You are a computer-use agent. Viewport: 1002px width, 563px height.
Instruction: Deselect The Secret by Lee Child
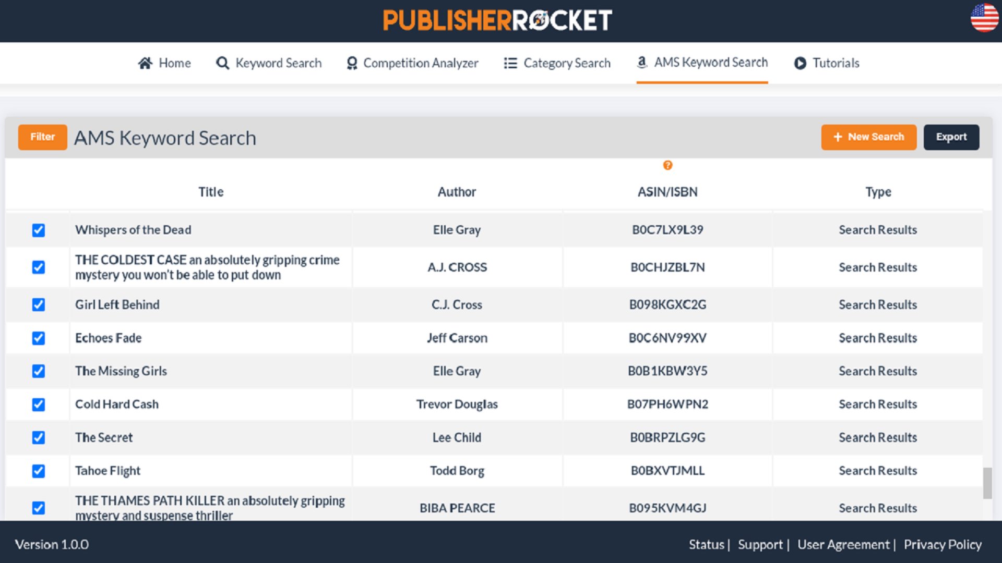(x=38, y=438)
